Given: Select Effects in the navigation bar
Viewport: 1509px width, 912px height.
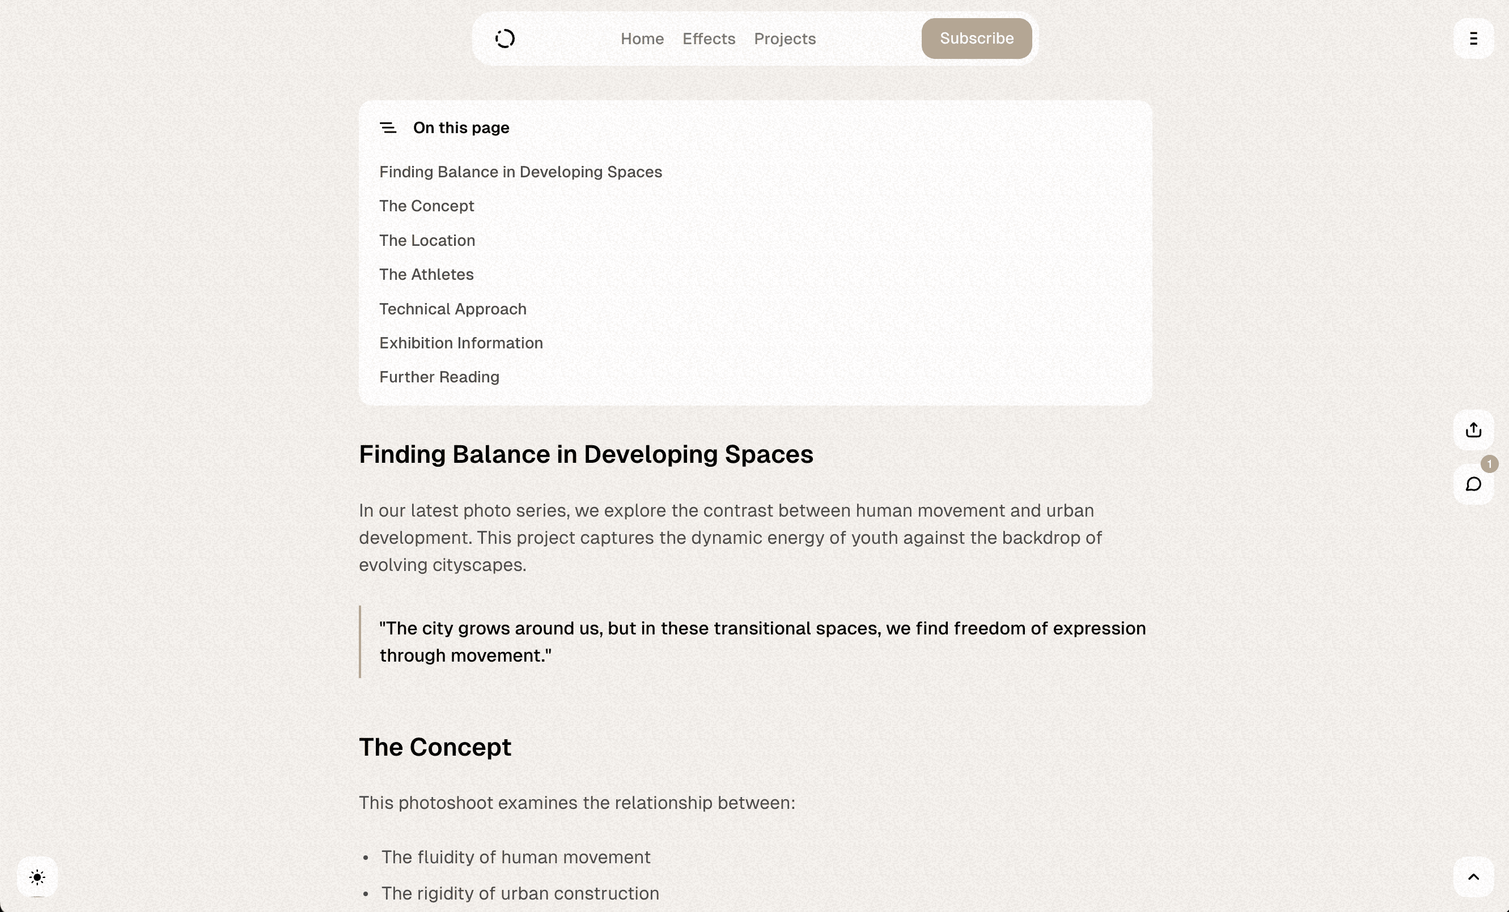Looking at the screenshot, I should (x=709, y=38).
